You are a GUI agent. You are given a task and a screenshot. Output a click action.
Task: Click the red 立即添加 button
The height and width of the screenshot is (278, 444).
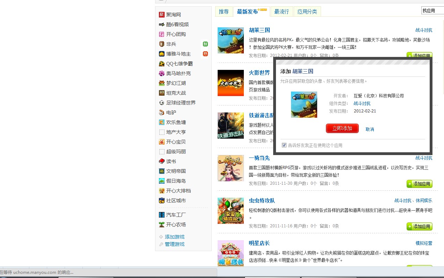point(342,129)
